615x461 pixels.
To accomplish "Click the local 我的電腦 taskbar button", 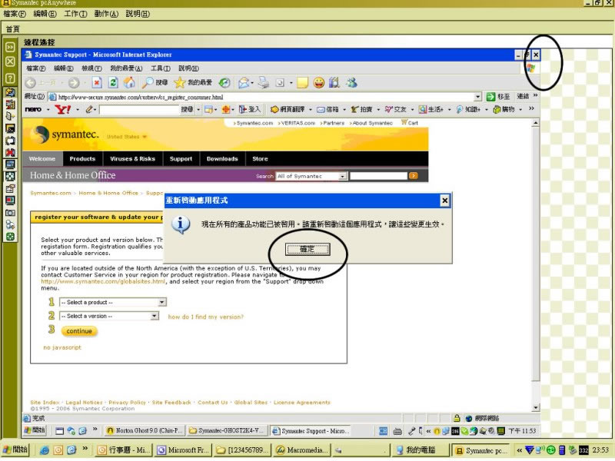I will coord(420,450).
